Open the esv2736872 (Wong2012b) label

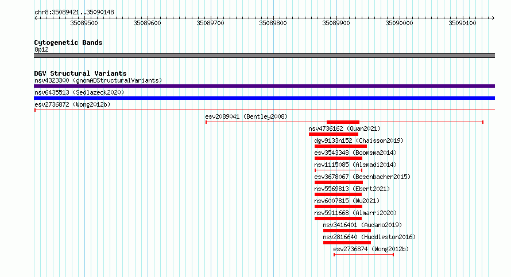[72, 104]
